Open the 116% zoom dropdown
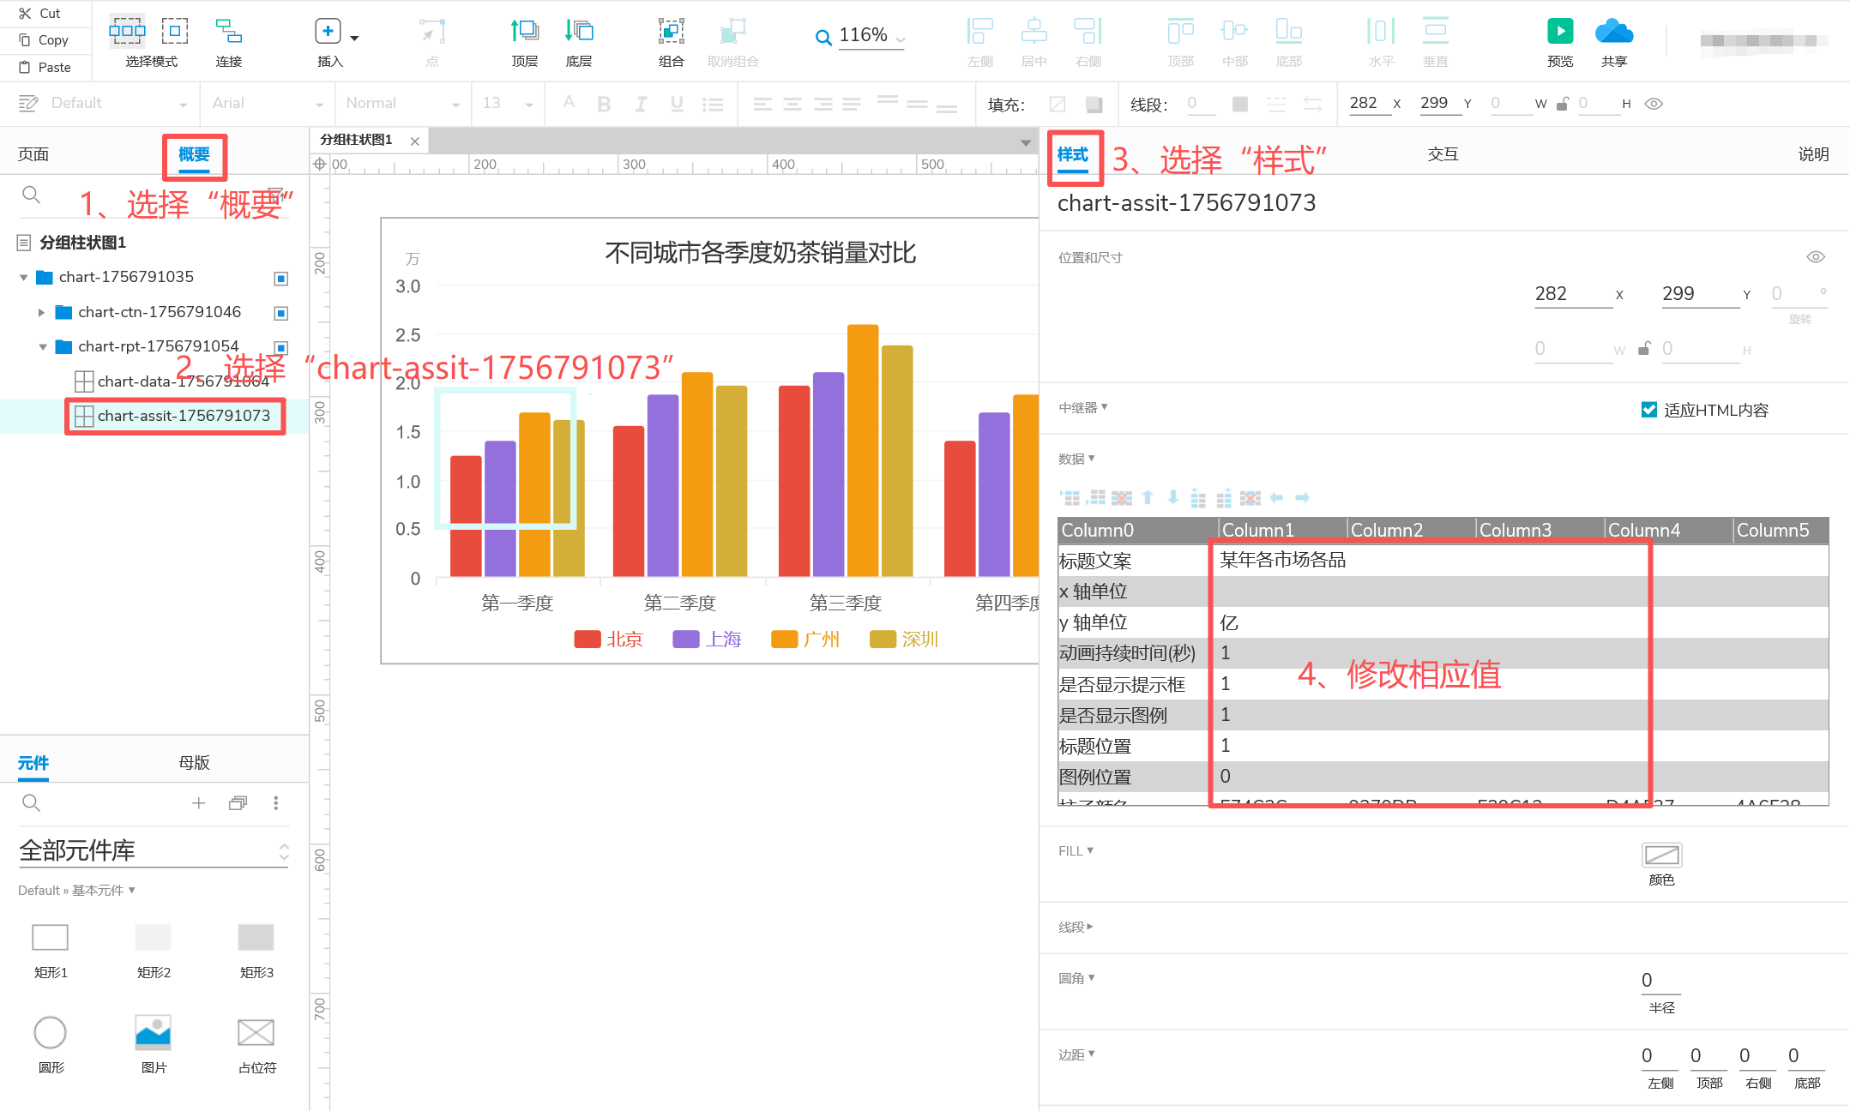 (x=901, y=39)
